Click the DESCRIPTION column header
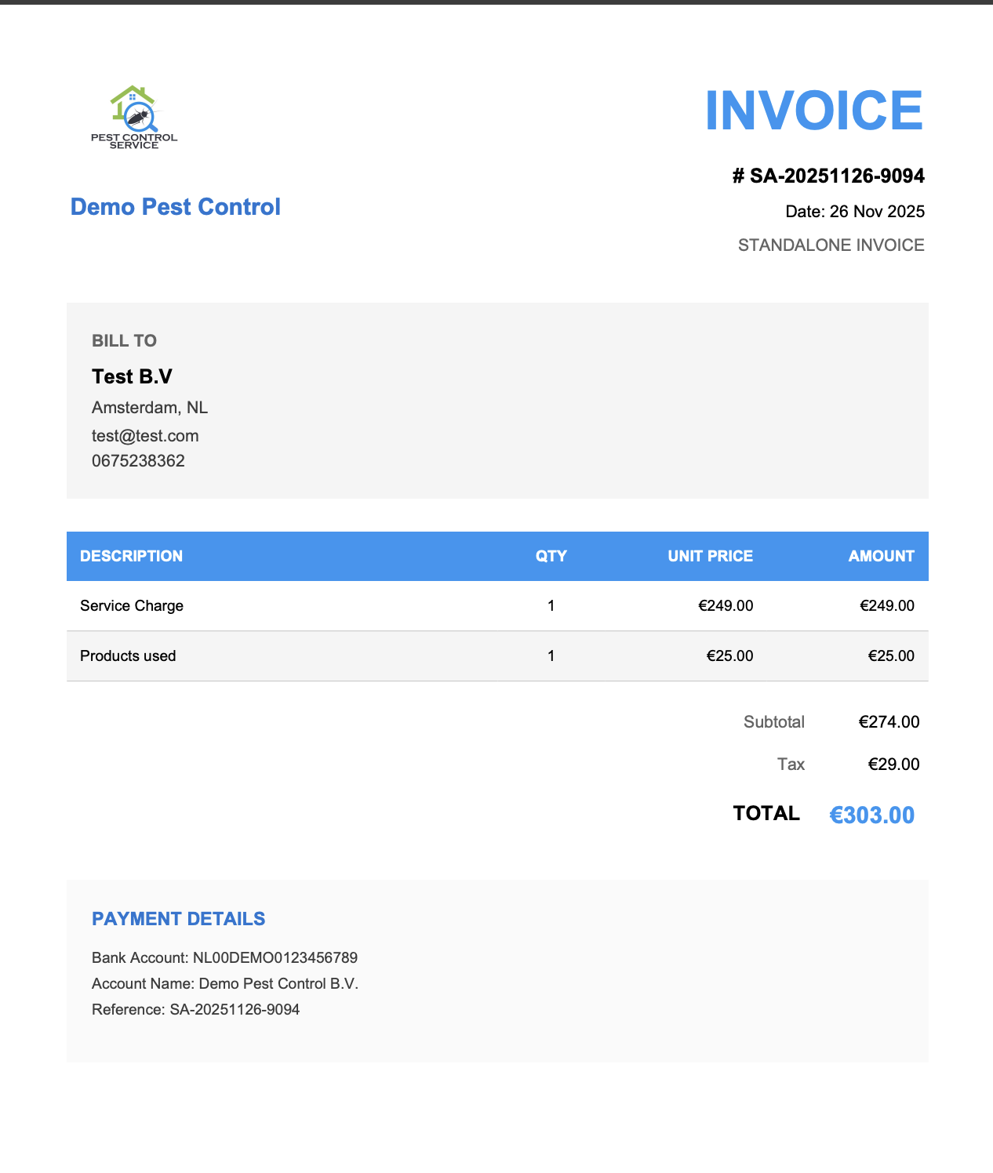993x1173 pixels. pyautogui.click(x=131, y=556)
